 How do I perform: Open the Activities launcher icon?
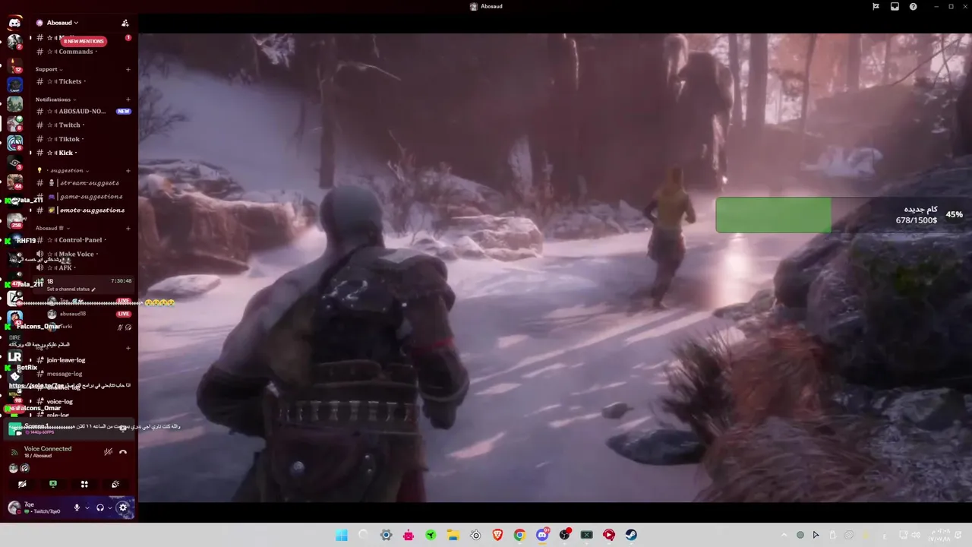pos(84,484)
